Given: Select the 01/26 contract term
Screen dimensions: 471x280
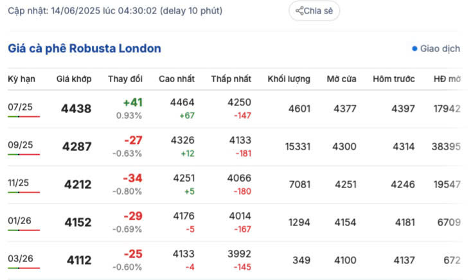Looking at the screenshot, I should point(18,220).
